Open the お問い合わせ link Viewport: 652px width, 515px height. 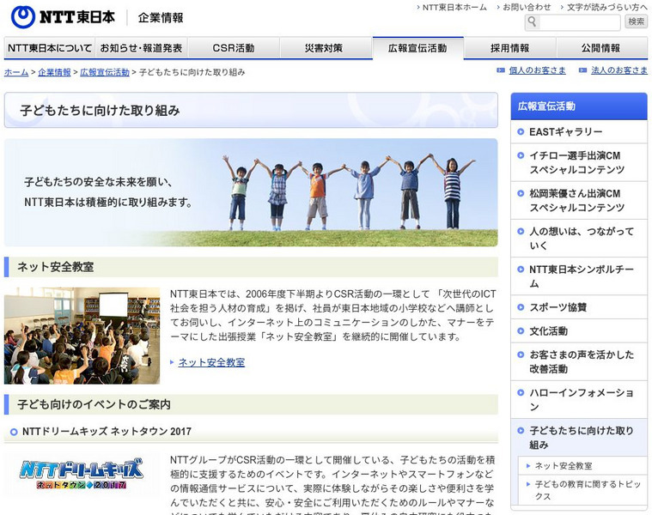(x=526, y=8)
